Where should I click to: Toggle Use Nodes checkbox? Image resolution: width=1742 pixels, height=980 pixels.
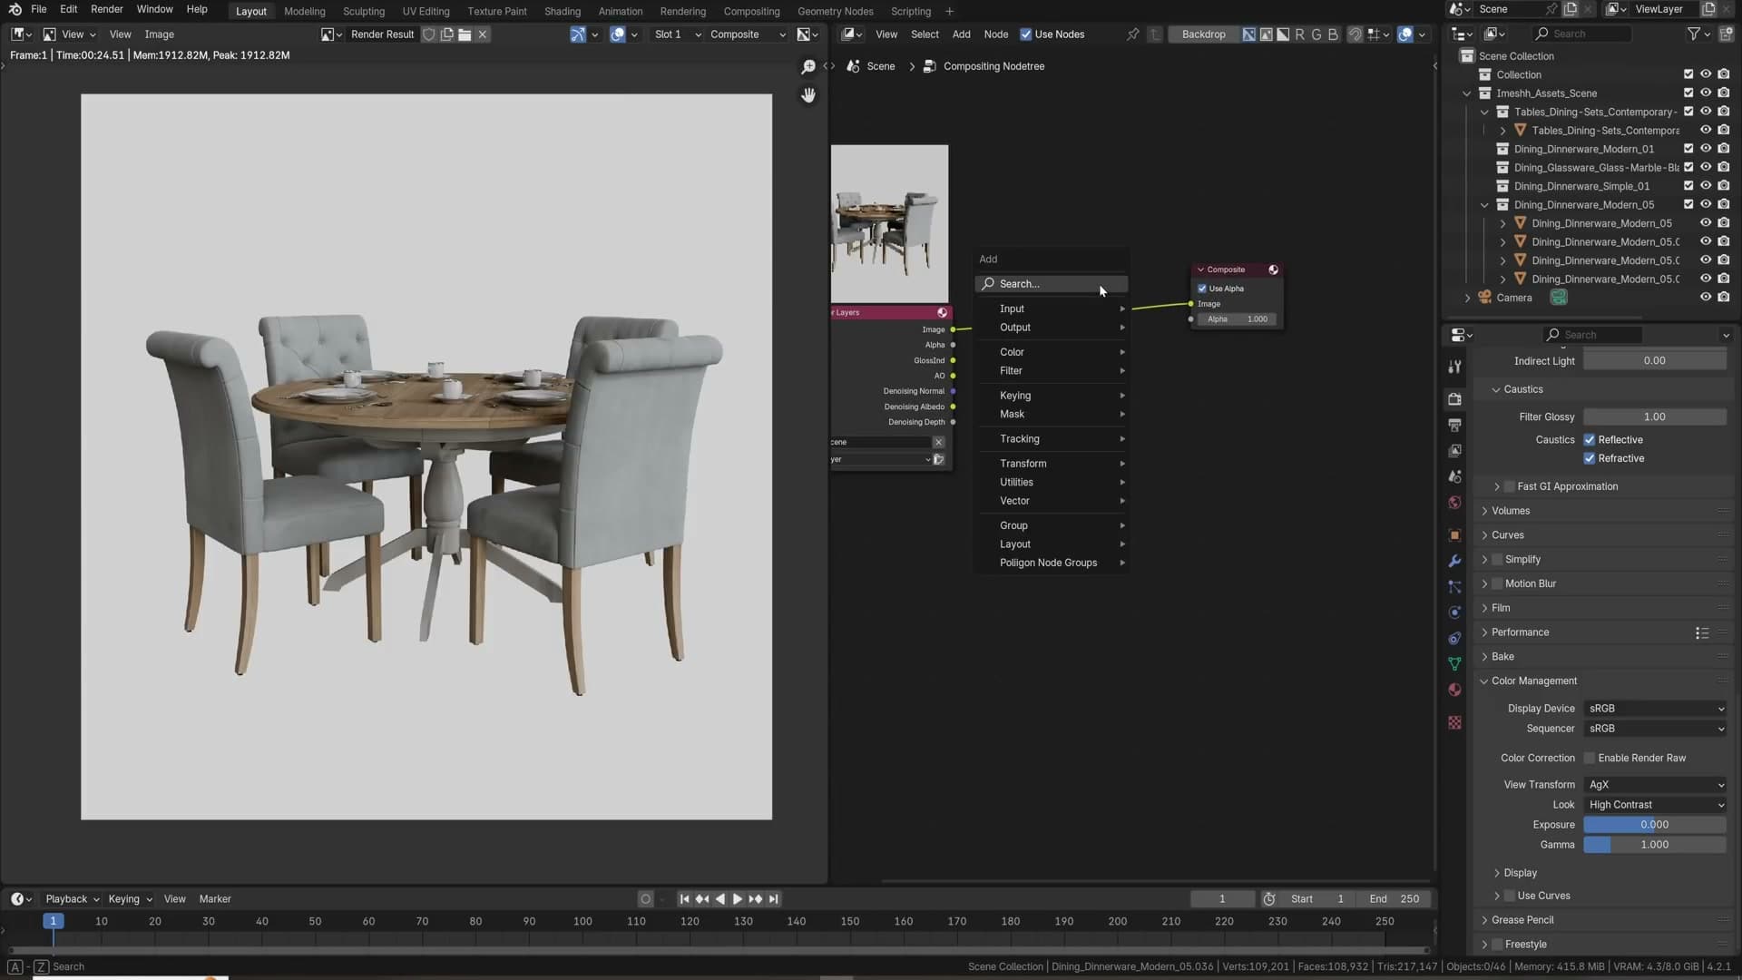click(x=1026, y=34)
